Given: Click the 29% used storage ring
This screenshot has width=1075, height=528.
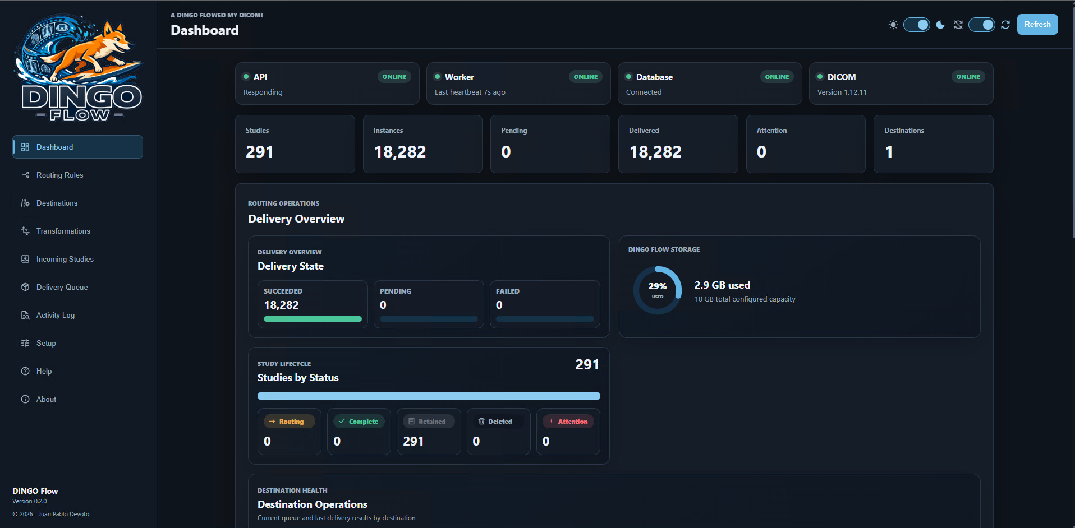Looking at the screenshot, I should click(x=658, y=290).
